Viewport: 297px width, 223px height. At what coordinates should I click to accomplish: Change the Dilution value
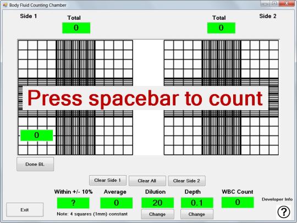pos(157,214)
